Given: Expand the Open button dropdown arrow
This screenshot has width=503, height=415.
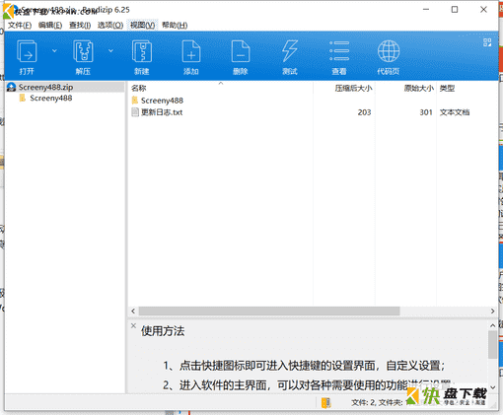Looking at the screenshot, I should pyautogui.click(x=54, y=51).
